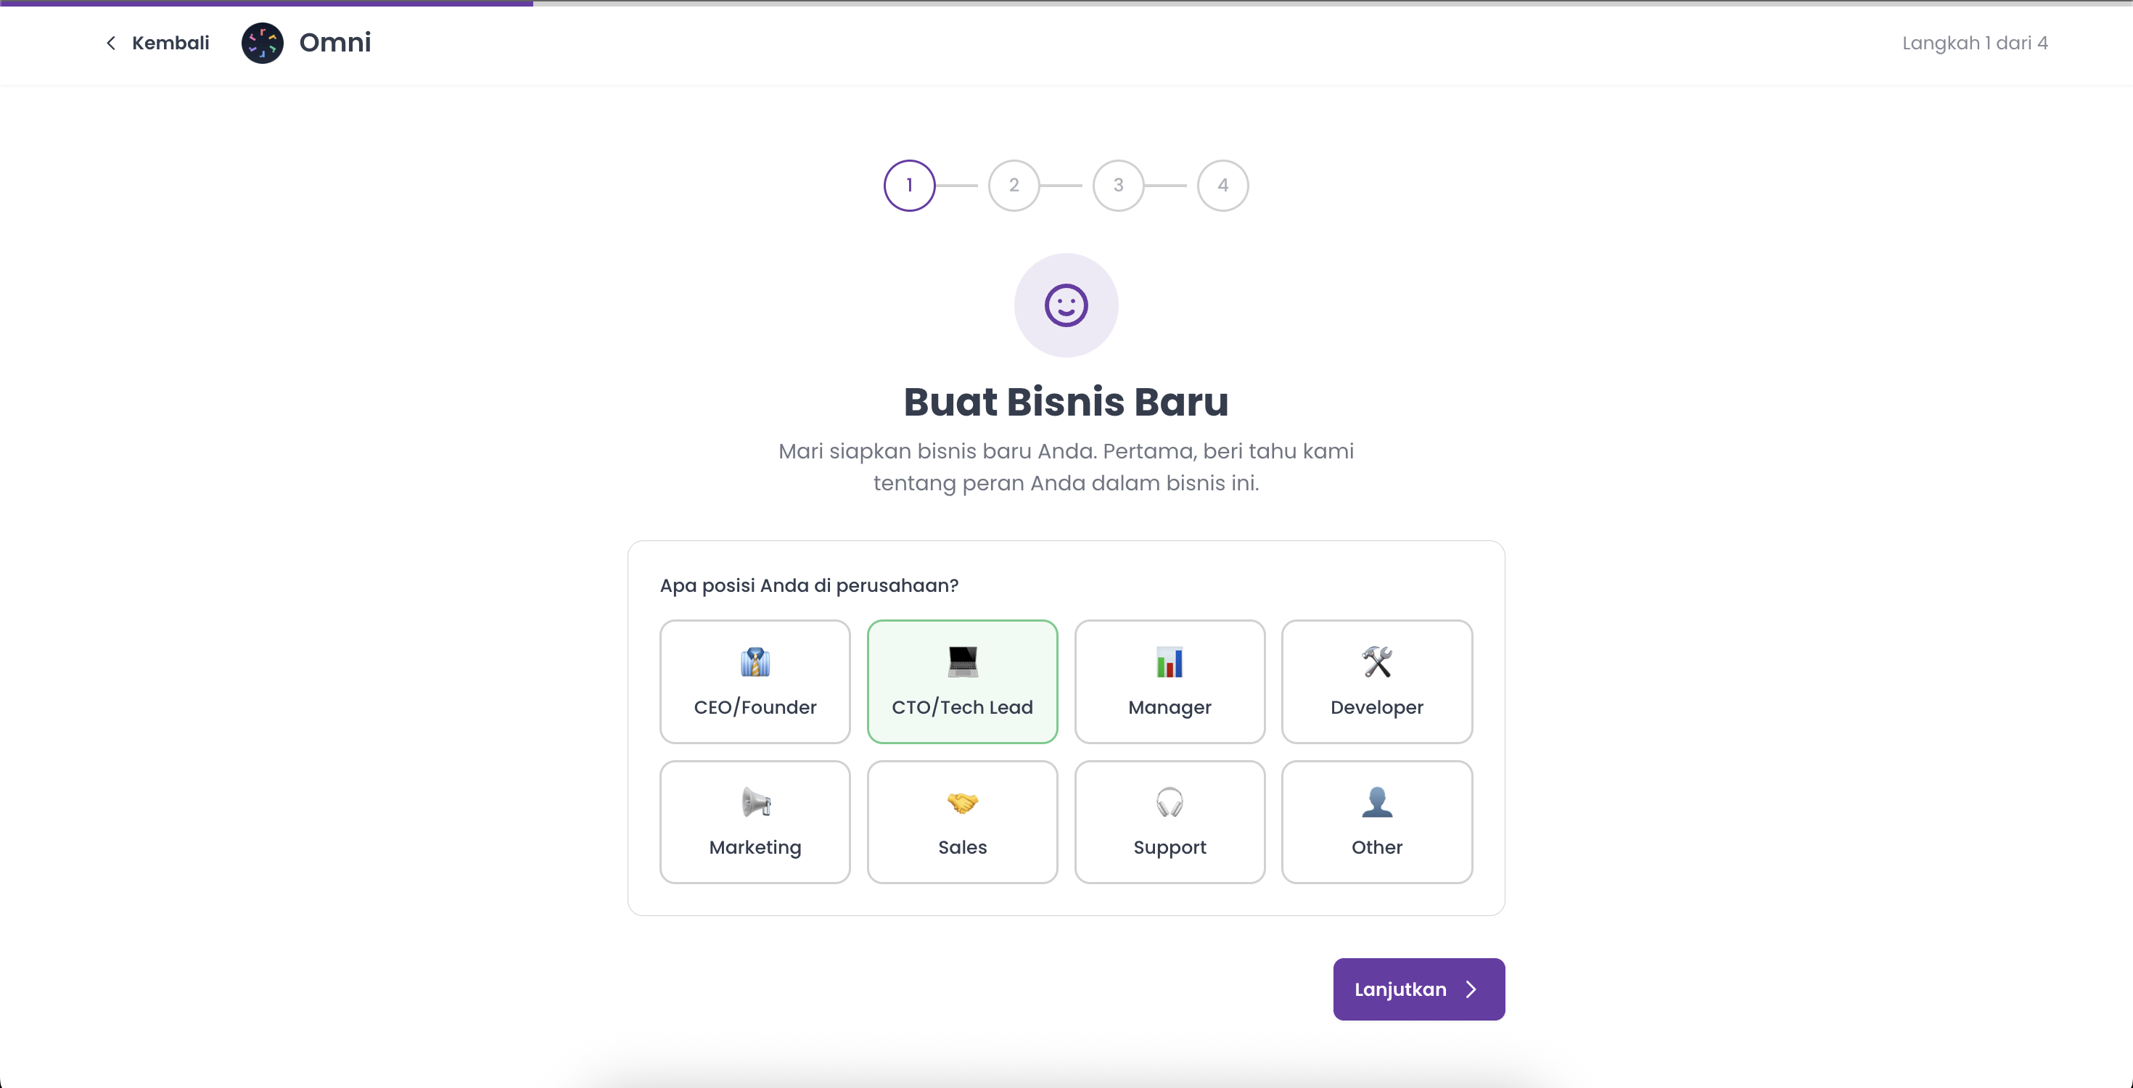Click the megaphone icon for Marketing

coord(755,802)
